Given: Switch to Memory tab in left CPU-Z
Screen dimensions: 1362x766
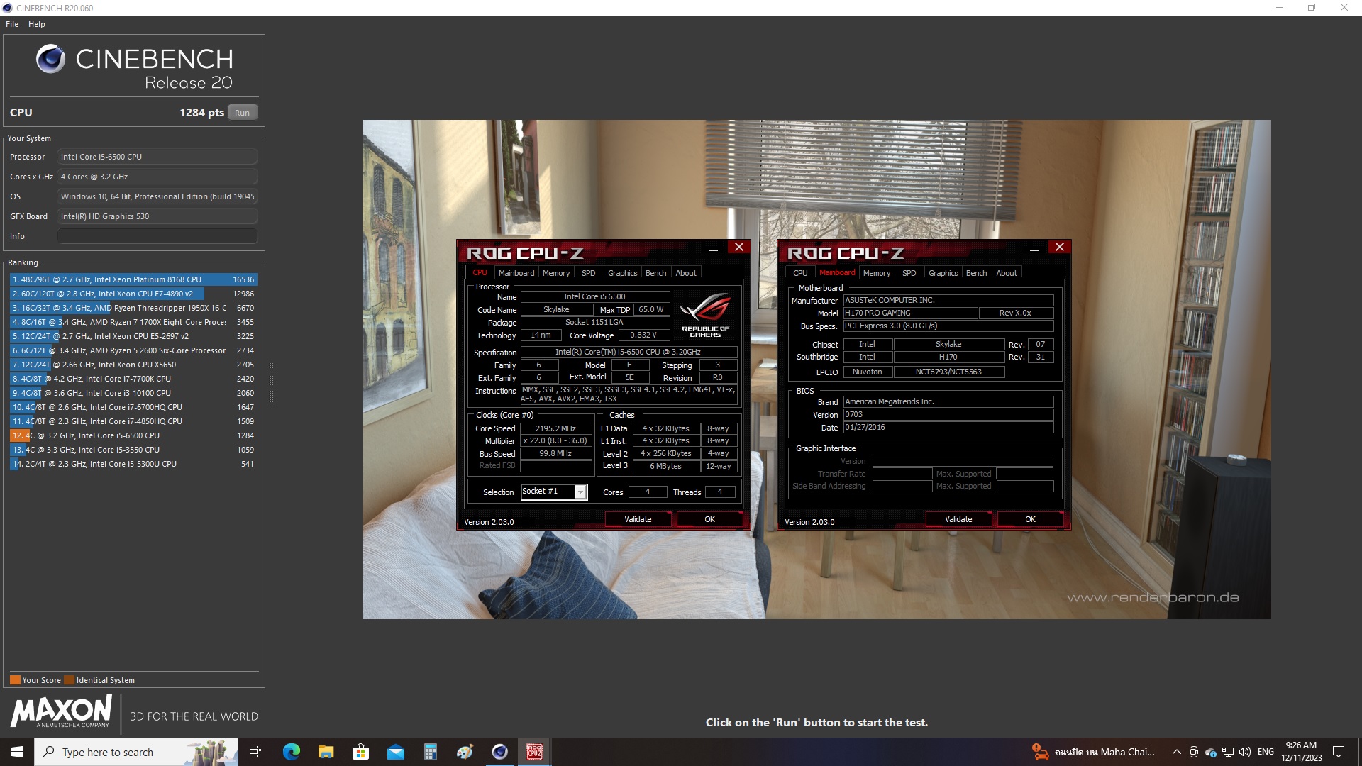Looking at the screenshot, I should (x=556, y=273).
